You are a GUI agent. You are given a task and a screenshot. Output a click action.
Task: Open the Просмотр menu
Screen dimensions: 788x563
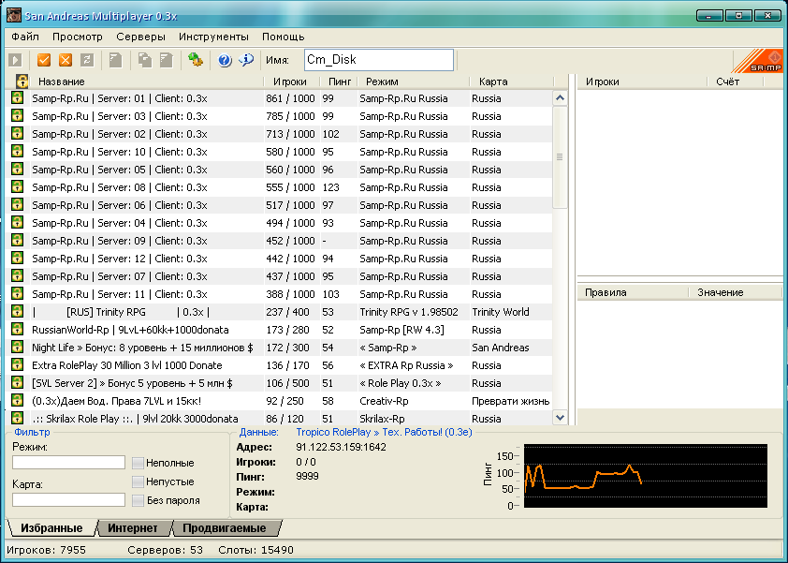pos(78,37)
